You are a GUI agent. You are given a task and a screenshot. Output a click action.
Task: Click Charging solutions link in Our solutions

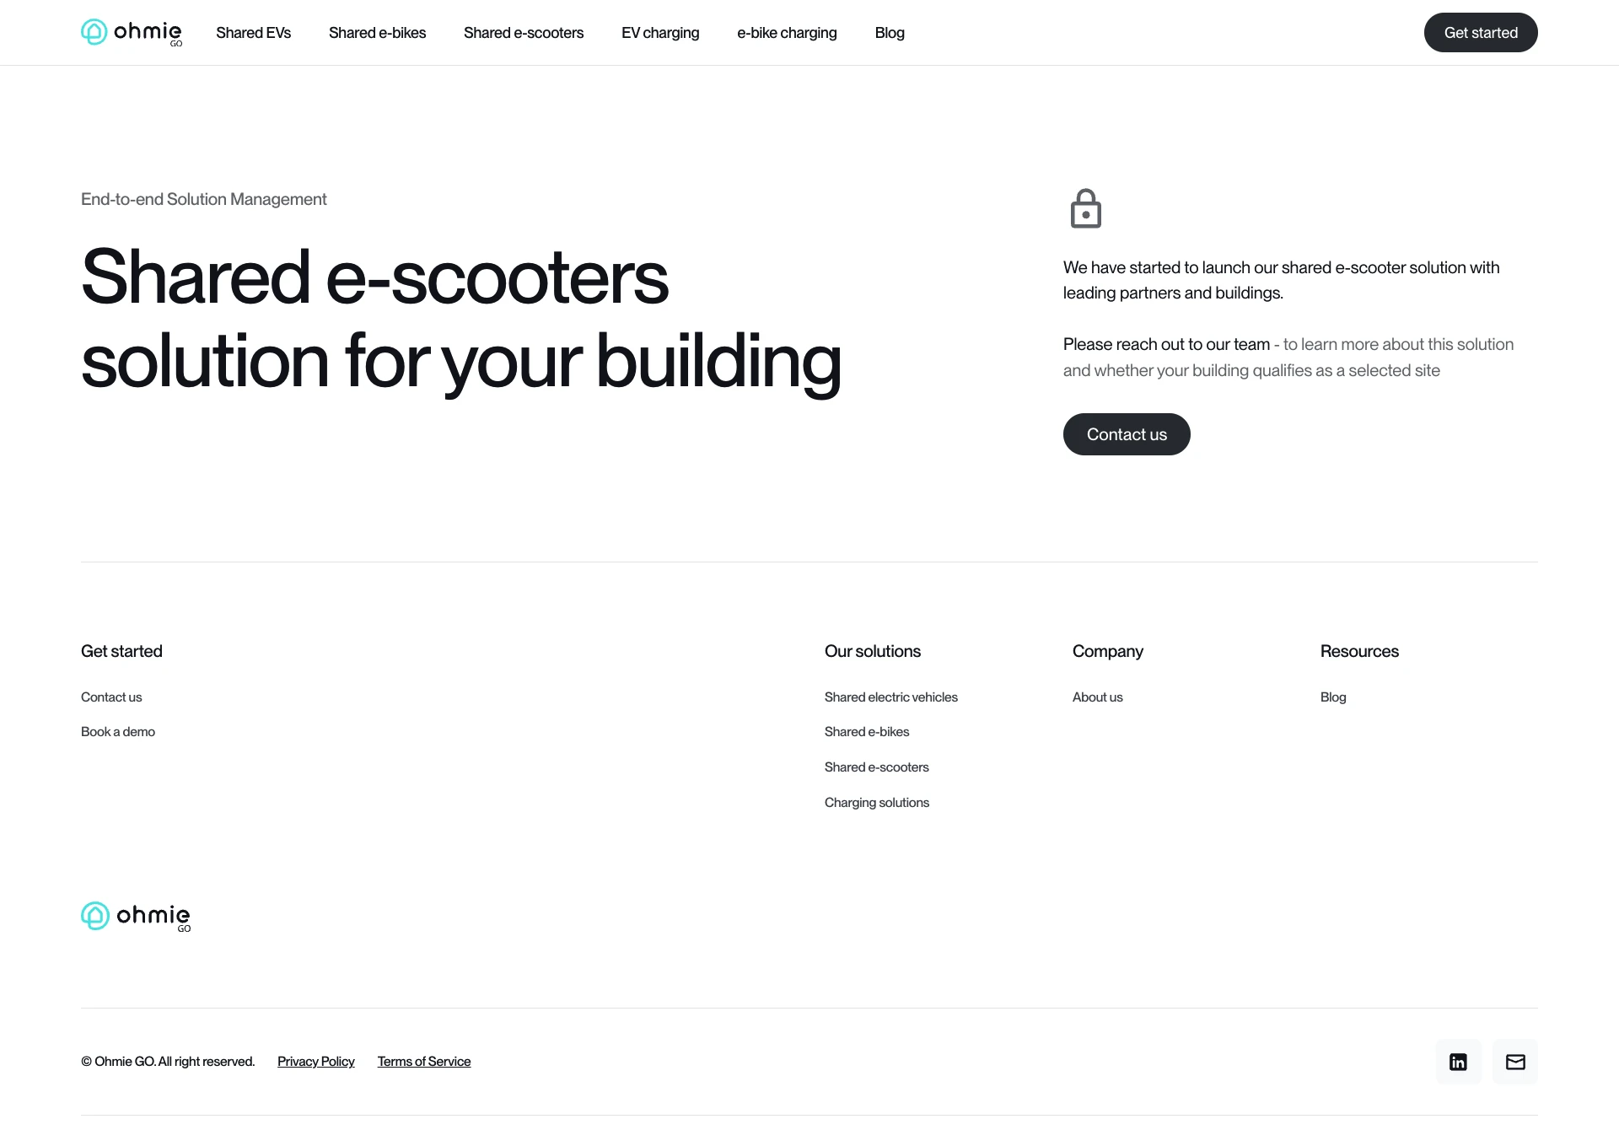pos(876,801)
